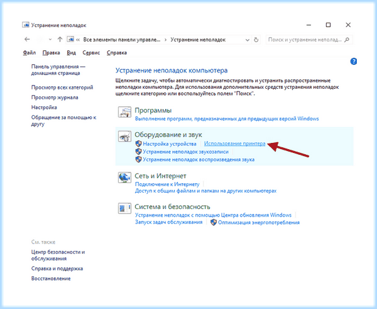This screenshot has width=377, height=309.
Task: Click Оптимизация энергопотребления link
Action: [259, 223]
